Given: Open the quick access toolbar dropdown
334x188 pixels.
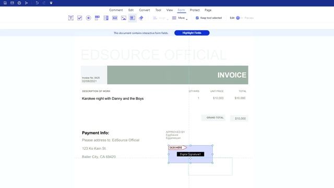Looking at the screenshot, I should click(51, 3).
